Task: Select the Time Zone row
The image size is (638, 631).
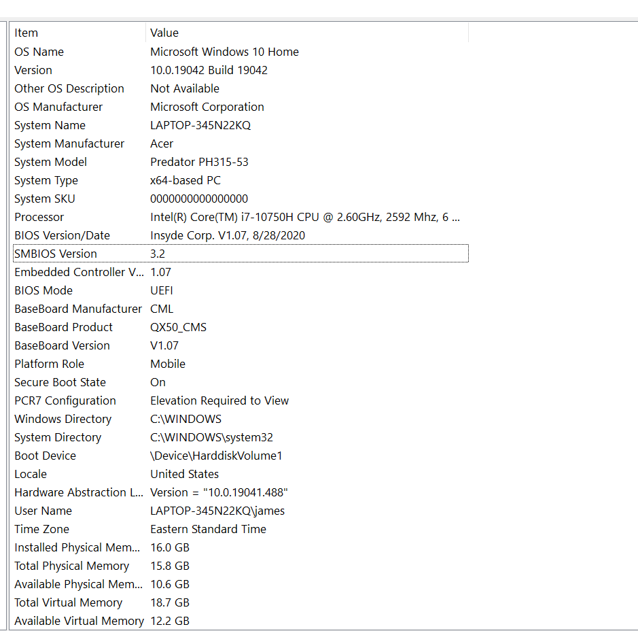Action: pos(241,529)
